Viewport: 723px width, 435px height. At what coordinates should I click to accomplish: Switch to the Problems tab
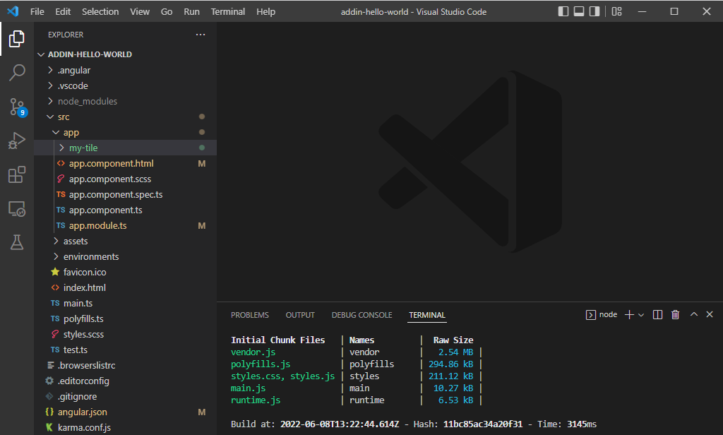tap(250, 315)
